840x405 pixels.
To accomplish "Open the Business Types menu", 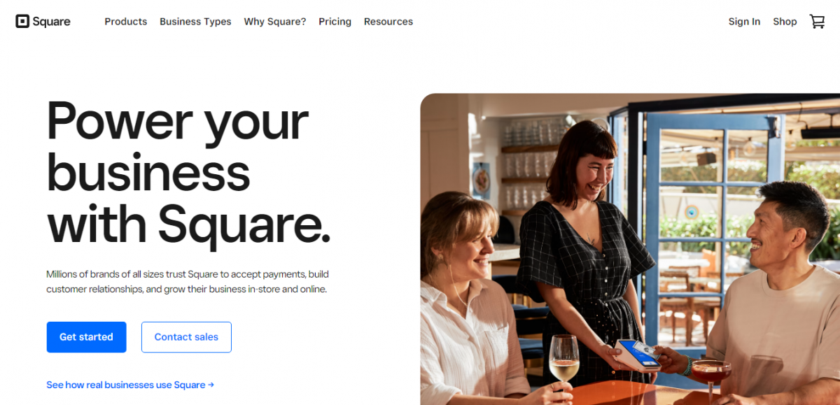I will (195, 22).
